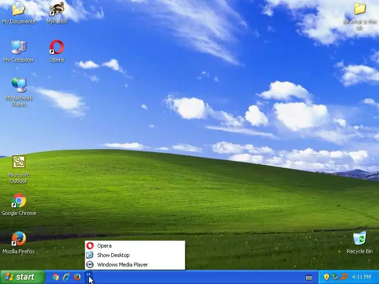Collapse the Quick Launch overflow chevron
This screenshot has width=379, height=284.
pyautogui.click(x=89, y=277)
